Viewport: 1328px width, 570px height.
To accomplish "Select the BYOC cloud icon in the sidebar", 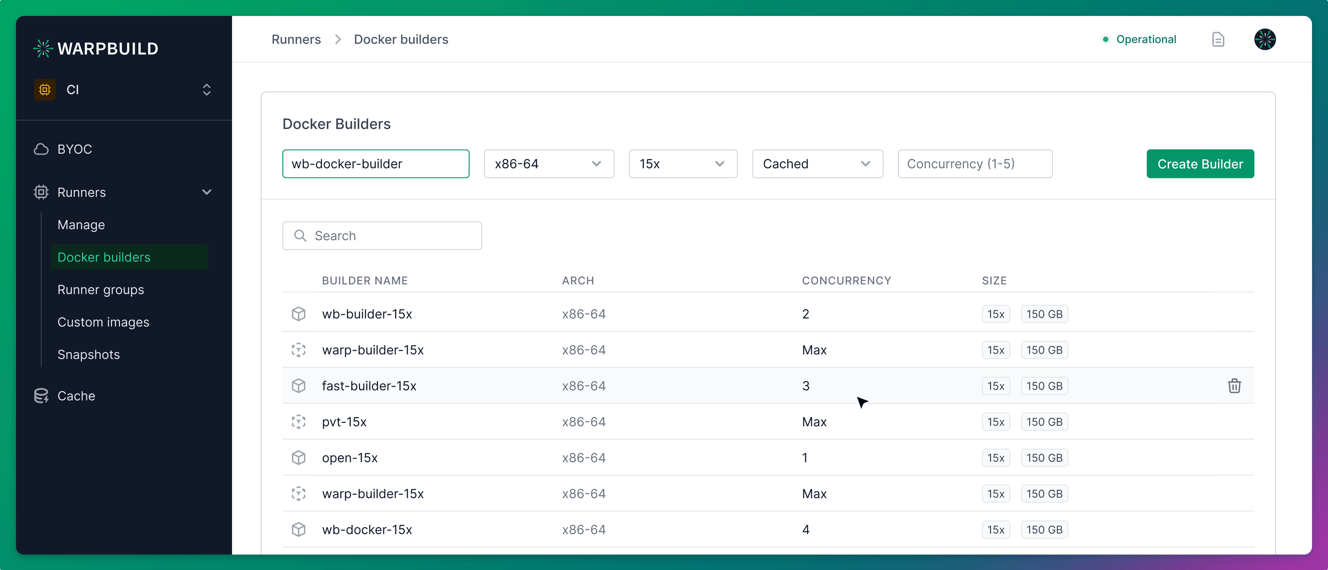I will point(41,149).
